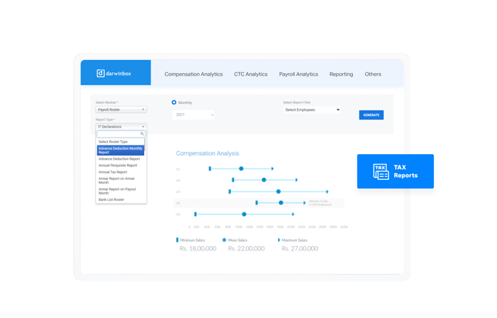
Task: Click the Rs. 18,00,000 minimum salary value
Action: (197, 249)
